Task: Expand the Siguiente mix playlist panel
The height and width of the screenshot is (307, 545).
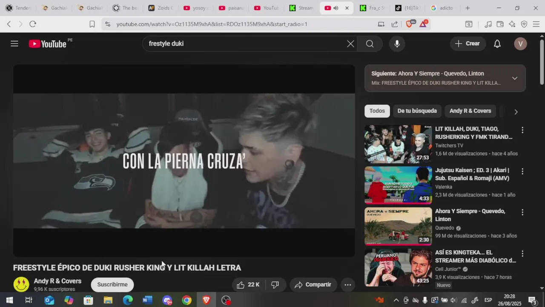Action: pos(514,78)
